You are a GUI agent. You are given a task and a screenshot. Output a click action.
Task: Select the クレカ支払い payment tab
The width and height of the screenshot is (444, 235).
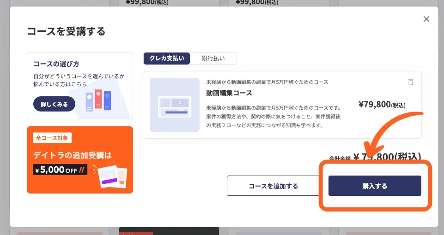tap(166, 59)
